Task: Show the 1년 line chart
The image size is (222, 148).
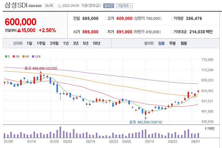Action: pos(66,43)
